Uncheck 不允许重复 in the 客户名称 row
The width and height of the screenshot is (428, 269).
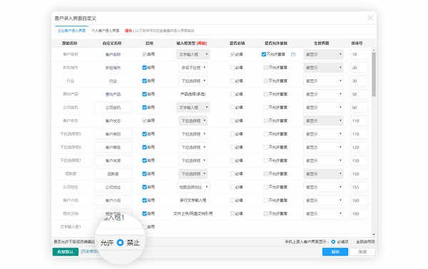point(264,54)
